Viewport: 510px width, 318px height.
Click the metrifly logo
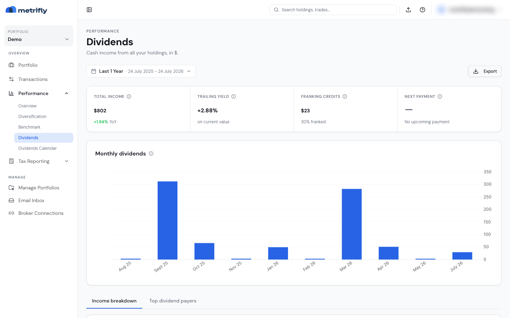[x=27, y=10]
